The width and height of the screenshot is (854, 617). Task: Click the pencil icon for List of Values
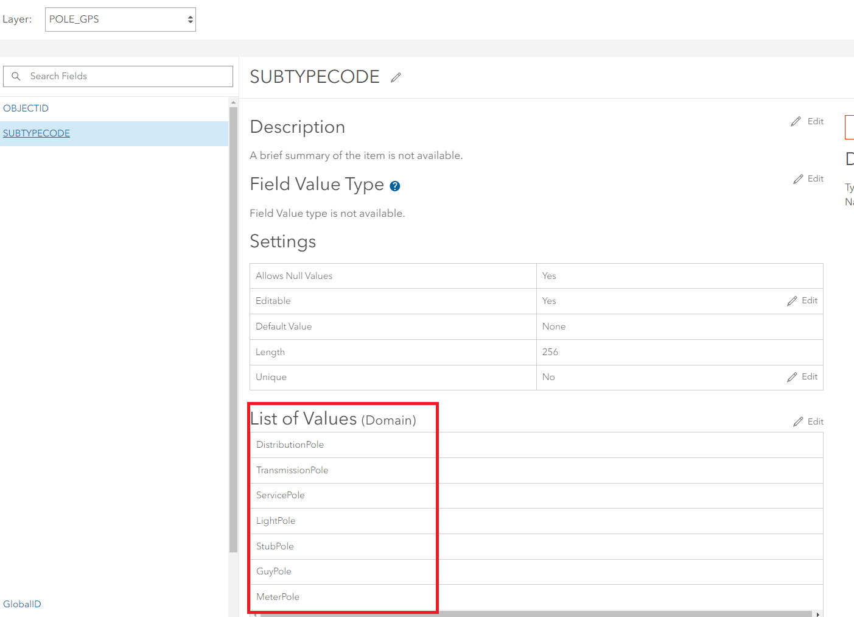[799, 421]
